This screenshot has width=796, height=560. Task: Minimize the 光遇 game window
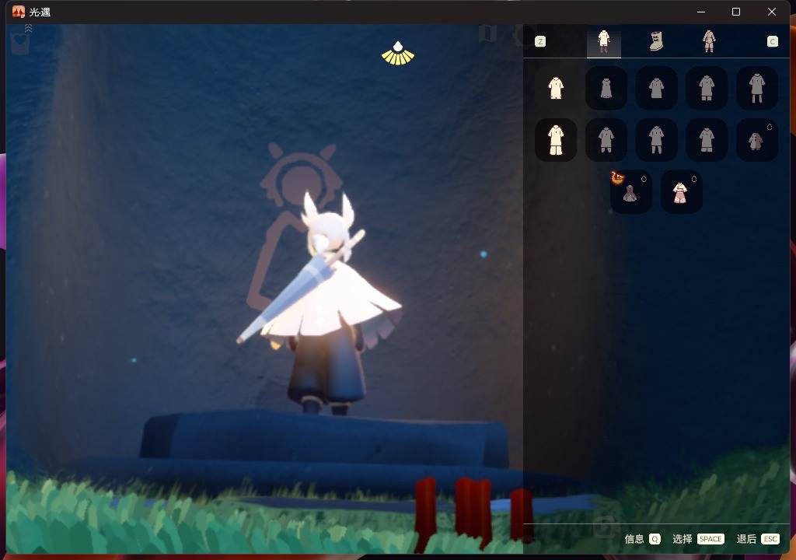tap(701, 12)
